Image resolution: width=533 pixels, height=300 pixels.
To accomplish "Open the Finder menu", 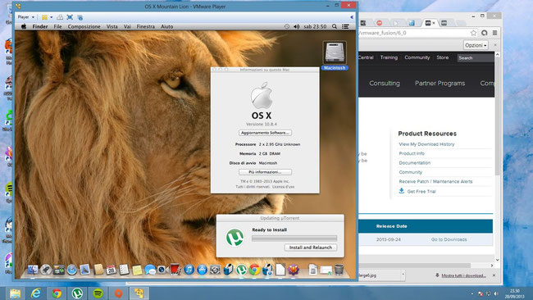I will 40,26.
